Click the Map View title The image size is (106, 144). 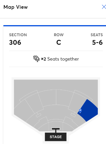[x=16, y=7]
